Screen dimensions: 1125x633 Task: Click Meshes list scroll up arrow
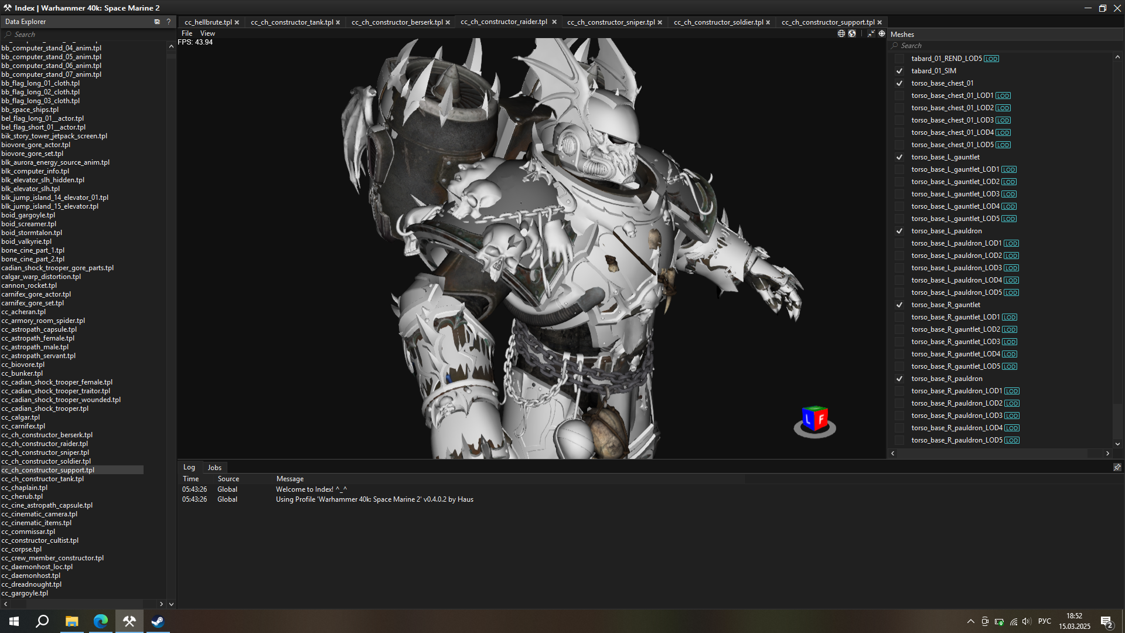(x=1117, y=57)
